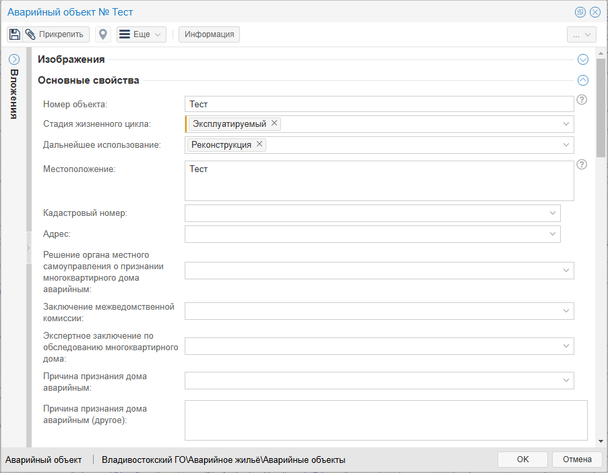
Task: Collapse the Основные свойства section
Action: pos(583,80)
